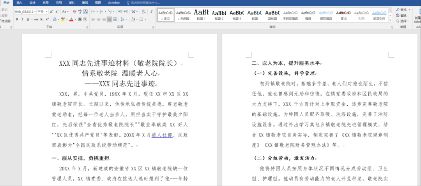Viewport: 421px width, 186px height.
Task: Toggle subscript formatting
Action: pos(42,19)
